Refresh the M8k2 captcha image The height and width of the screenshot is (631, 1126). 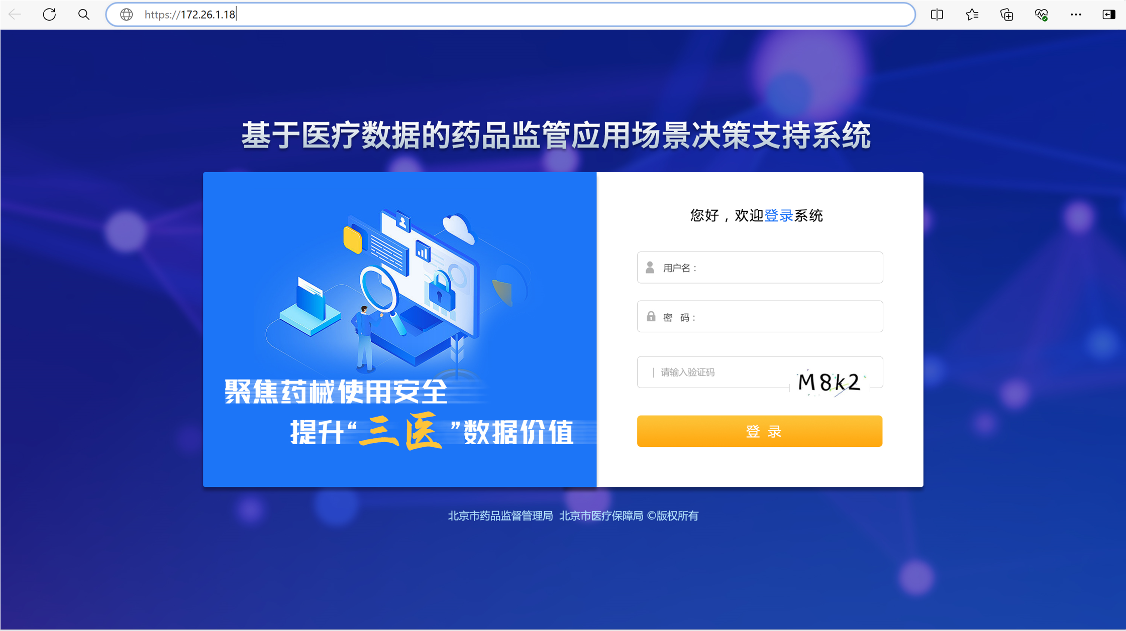[830, 383]
